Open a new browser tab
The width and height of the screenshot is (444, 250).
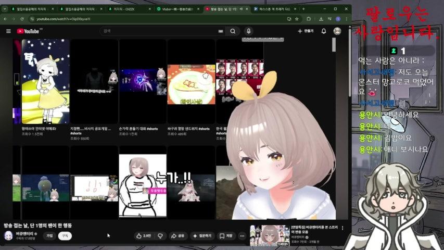(x=303, y=9)
